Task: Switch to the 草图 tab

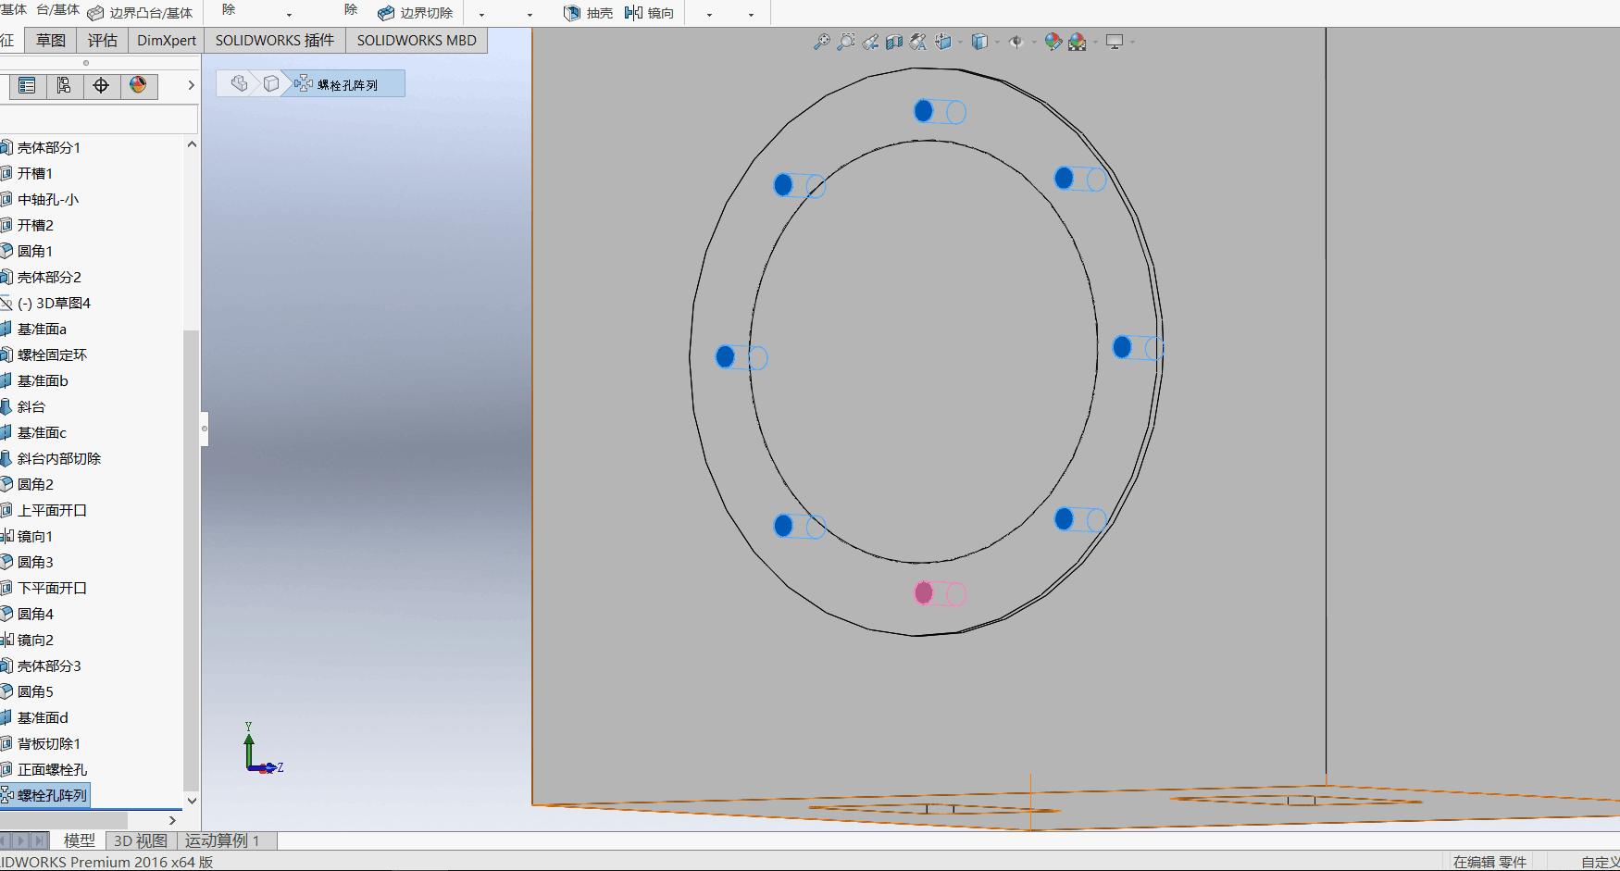Action: (51, 41)
